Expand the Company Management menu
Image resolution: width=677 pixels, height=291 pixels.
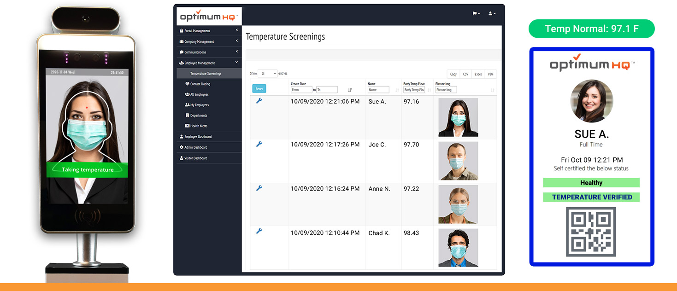pyautogui.click(x=209, y=41)
